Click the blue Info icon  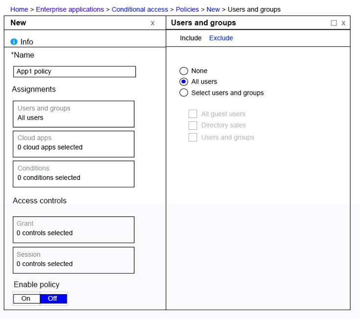(x=14, y=42)
